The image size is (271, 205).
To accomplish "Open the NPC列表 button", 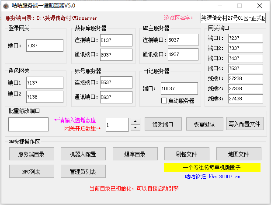I will pos(31,171).
